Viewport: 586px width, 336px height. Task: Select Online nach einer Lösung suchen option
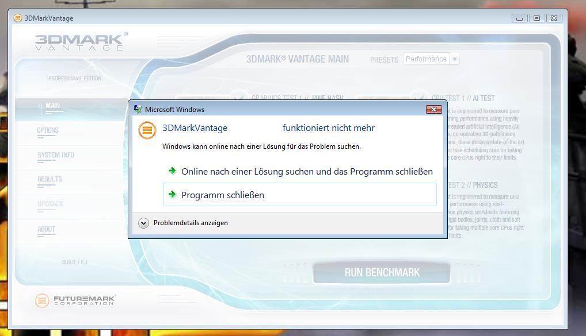click(x=300, y=172)
